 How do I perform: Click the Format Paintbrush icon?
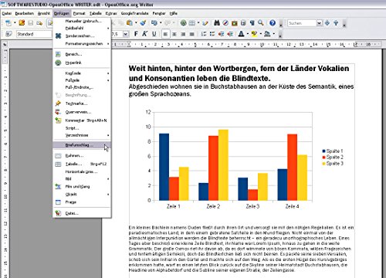coord(143,23)
